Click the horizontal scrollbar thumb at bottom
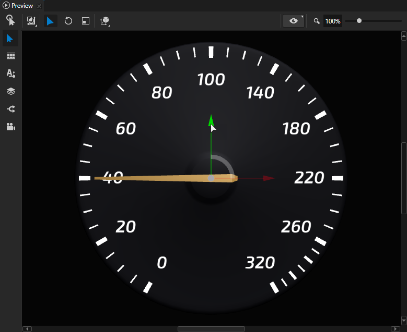Viewport: 407px width, 332px height. coord(211,329)
